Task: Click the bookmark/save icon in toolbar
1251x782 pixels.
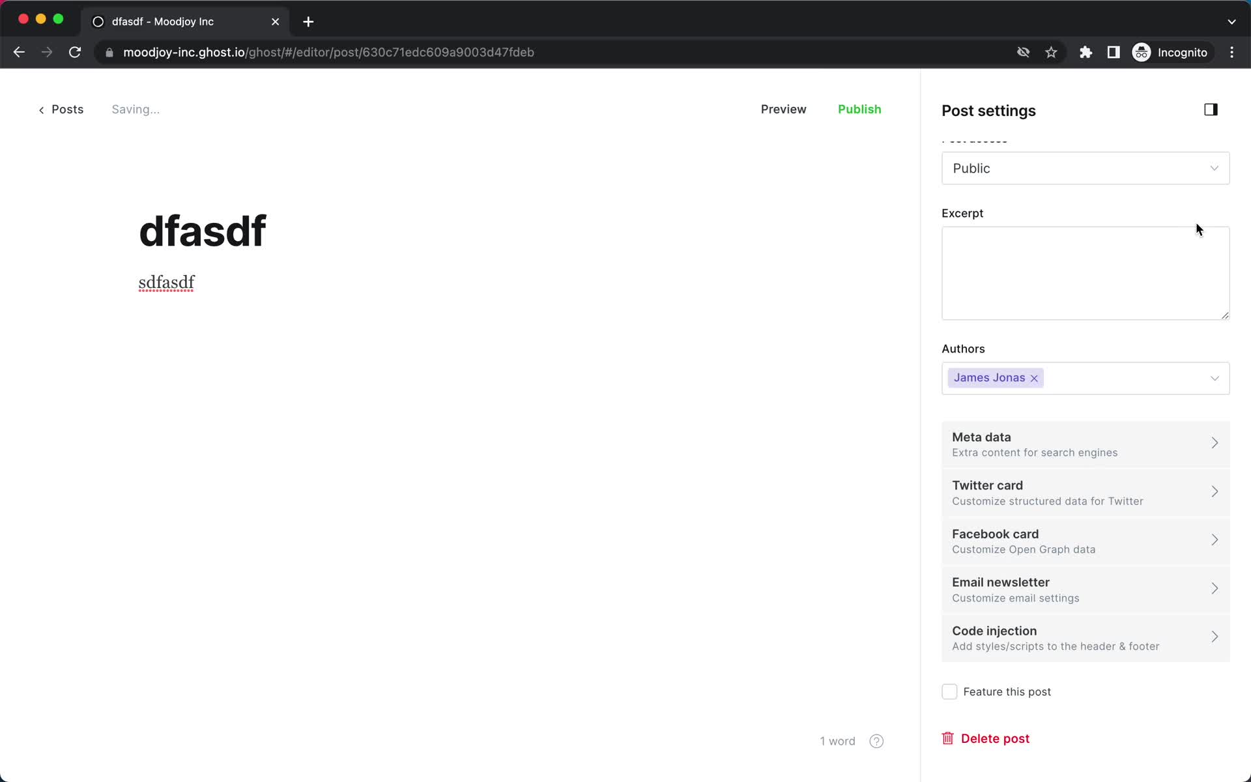Action: click(x=1051, y=51)
